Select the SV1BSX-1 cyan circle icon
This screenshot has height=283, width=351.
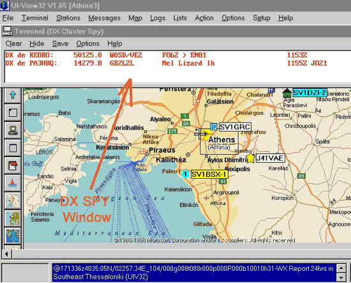click(x=185, y=174)
